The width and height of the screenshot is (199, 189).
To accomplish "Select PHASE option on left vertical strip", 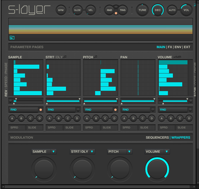I will point(6,68).
